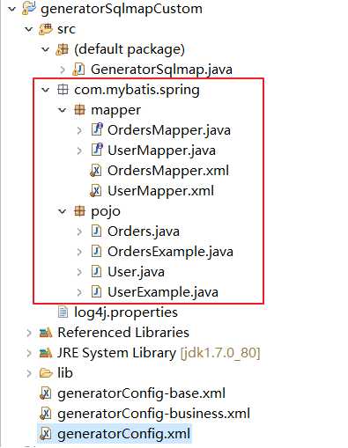Expand Referenced Libraries arrow
Screen dimensions: 348x448
[x=29, y=333]
